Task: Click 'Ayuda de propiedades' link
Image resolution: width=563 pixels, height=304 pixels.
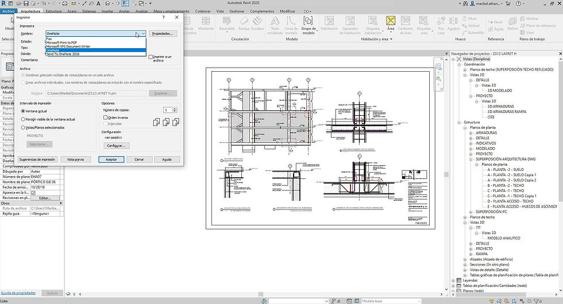Action: (x=18, y=293)
